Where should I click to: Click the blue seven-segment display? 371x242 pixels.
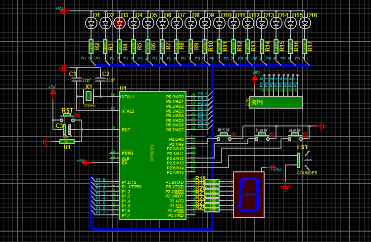coord(249,195)
